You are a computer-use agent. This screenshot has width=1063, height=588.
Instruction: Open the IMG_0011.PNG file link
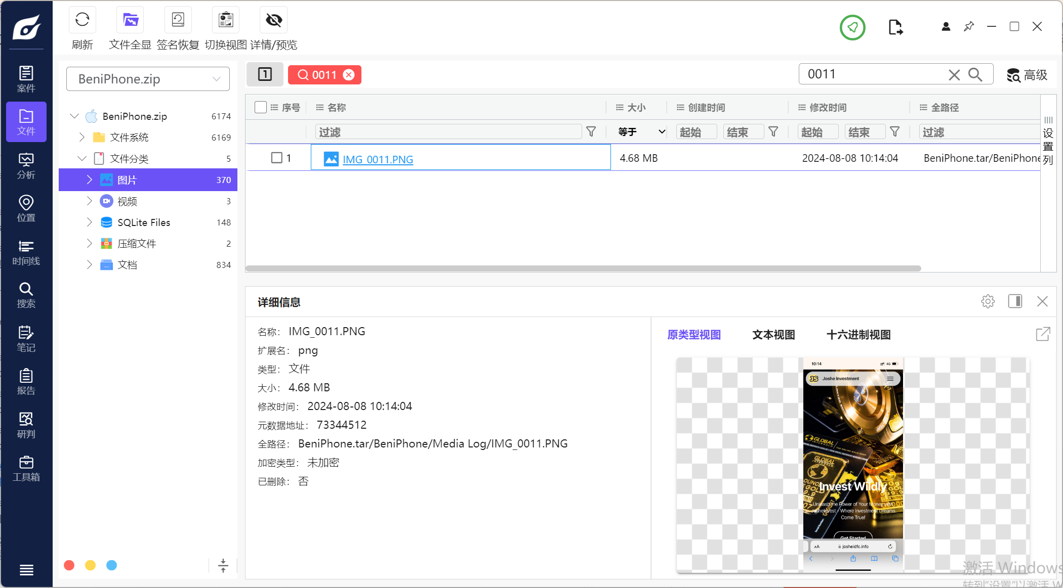[x=378, y=159]
